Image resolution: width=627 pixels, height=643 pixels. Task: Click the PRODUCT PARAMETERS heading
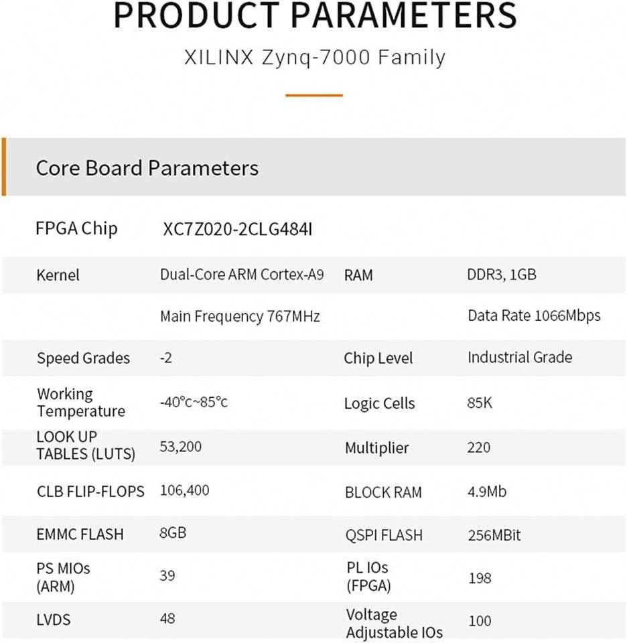(315, 15)
